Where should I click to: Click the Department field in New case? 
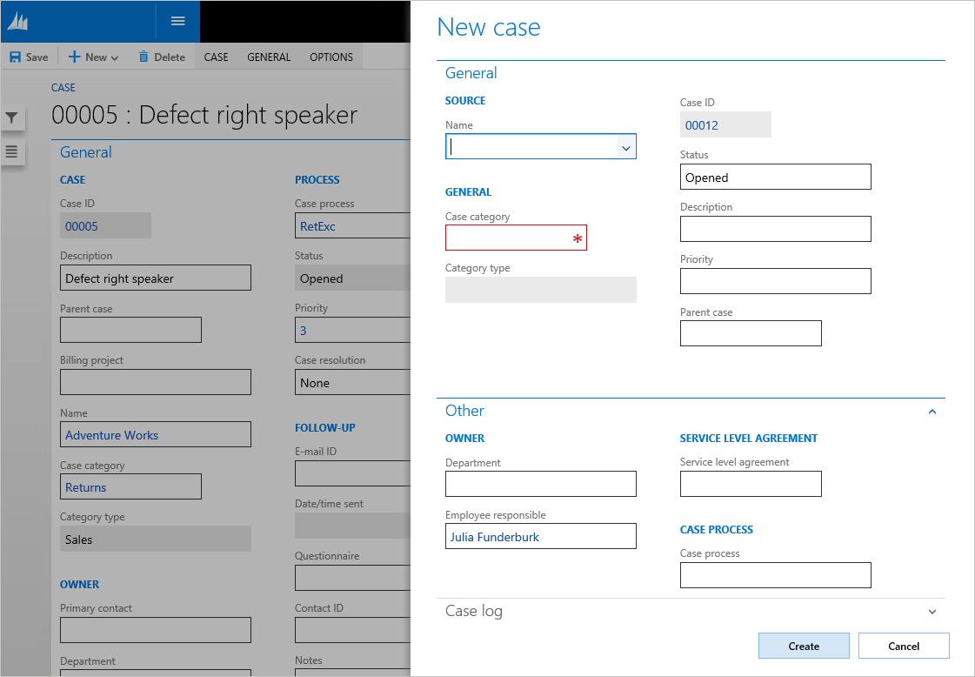pyautogui.click(x=540, y=484)
